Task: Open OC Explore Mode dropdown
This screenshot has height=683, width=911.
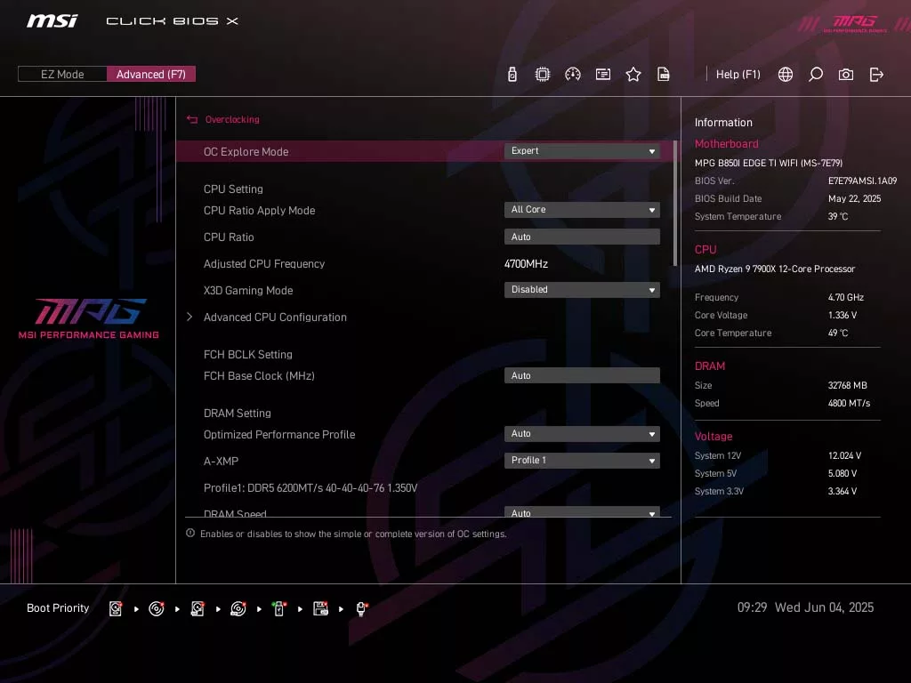Action: [x=582, y=151]
